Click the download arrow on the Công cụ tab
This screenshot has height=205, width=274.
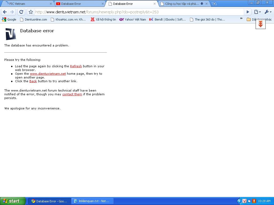(202, 4)
